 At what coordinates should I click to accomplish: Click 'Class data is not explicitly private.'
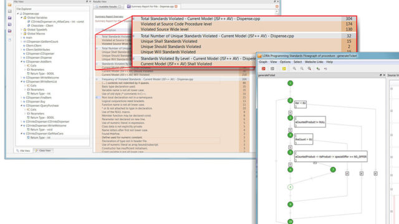point(122,126)
